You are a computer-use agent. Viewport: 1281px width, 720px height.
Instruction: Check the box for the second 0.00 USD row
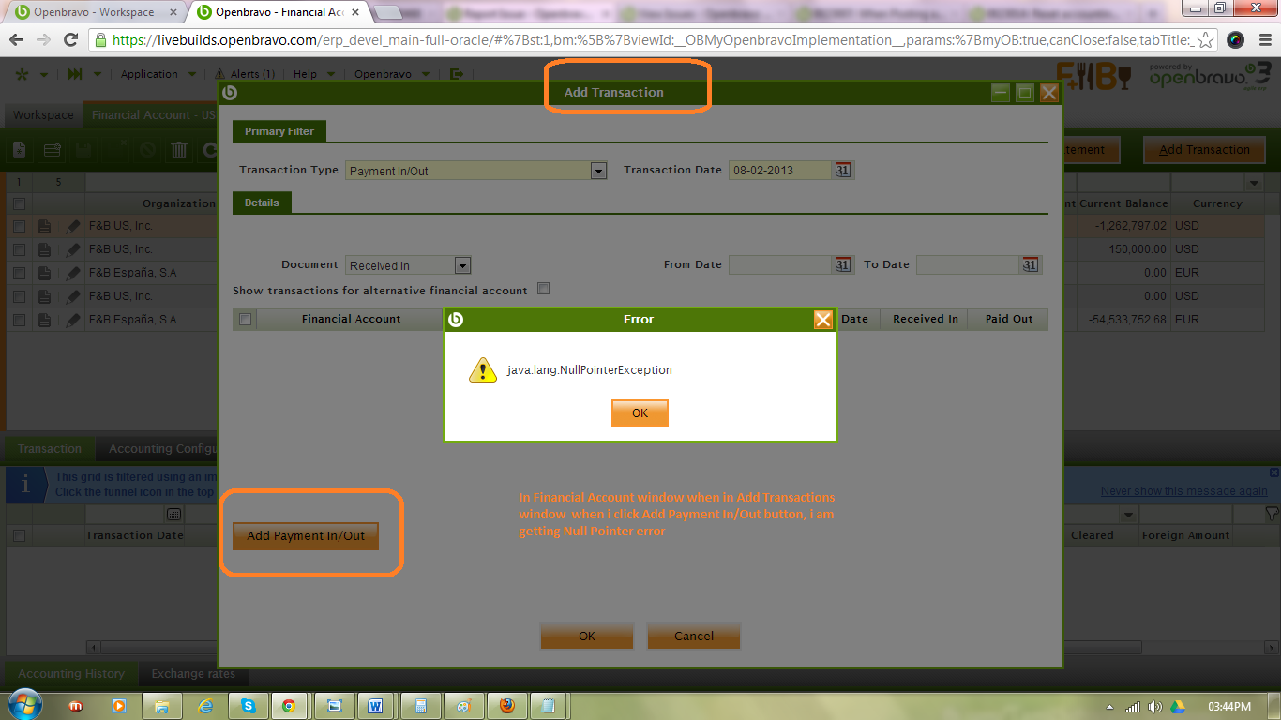click(x=19, y=296)
